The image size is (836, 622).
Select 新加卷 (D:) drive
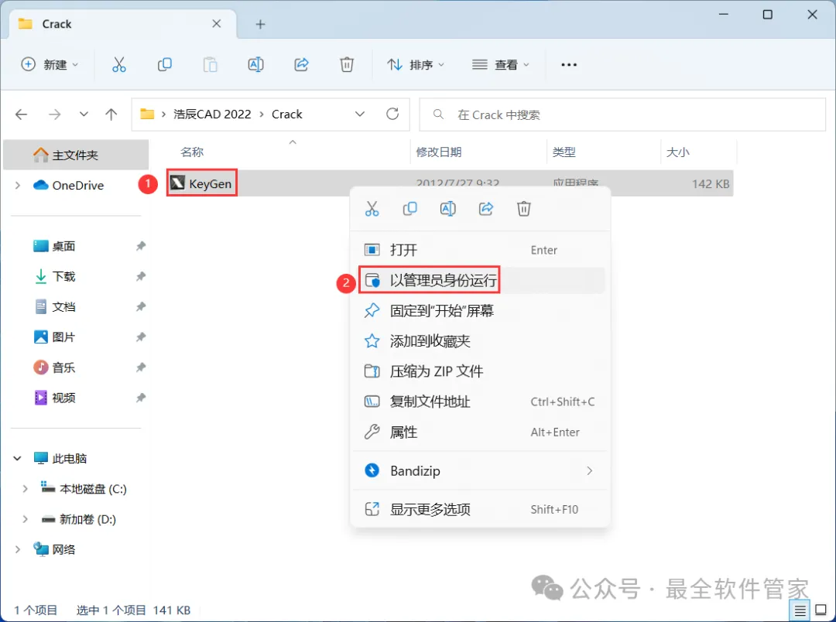(x=87, y=519)
